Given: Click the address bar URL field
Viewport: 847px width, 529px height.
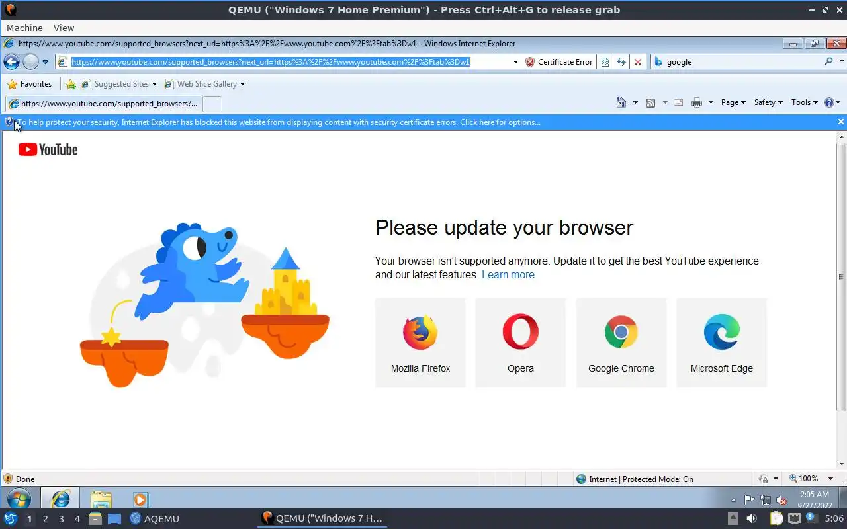Looking at the screenshot, I should [271, 62].
